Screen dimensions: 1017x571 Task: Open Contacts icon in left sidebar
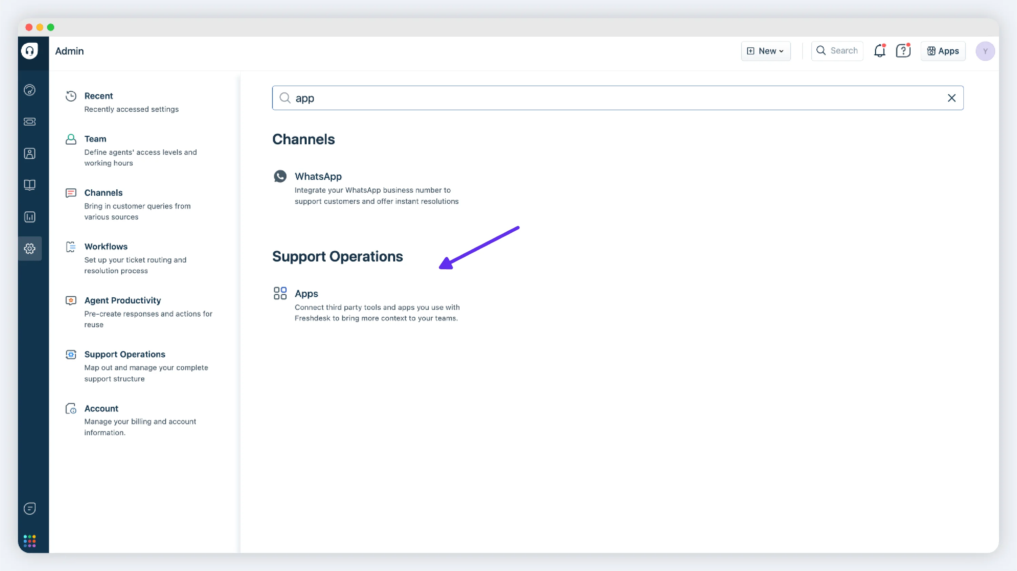29,153
